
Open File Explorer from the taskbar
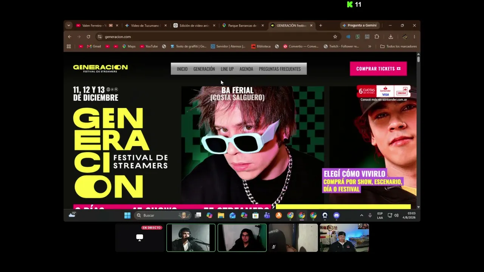pyautogui.click(x=221, y=215)
